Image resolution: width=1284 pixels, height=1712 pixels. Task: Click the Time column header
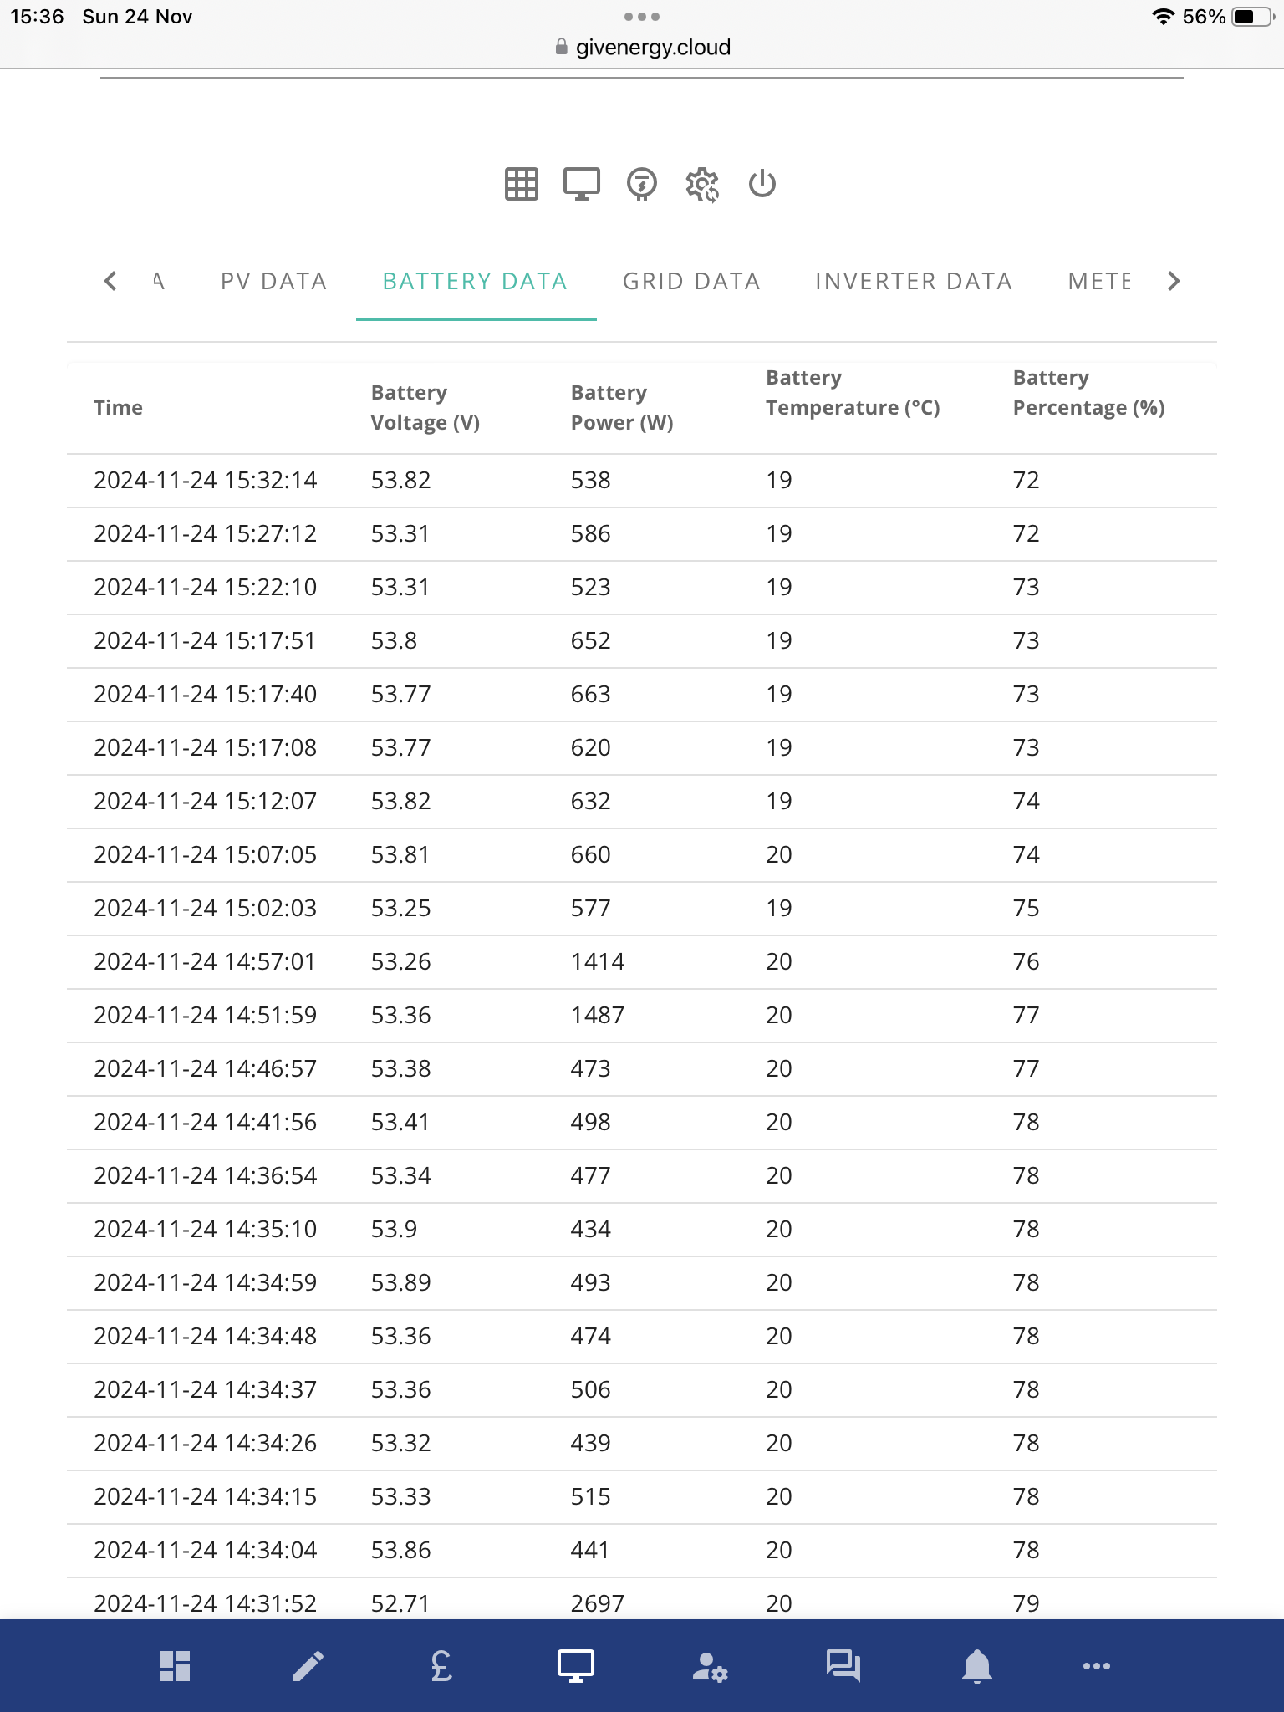pos(118,408)
